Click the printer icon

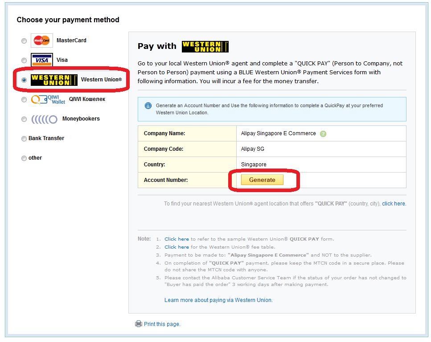click(x=139, y=324)
